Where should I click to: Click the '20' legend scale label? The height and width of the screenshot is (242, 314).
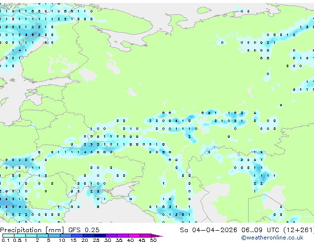pyautogui.click(x=85, y=240)
